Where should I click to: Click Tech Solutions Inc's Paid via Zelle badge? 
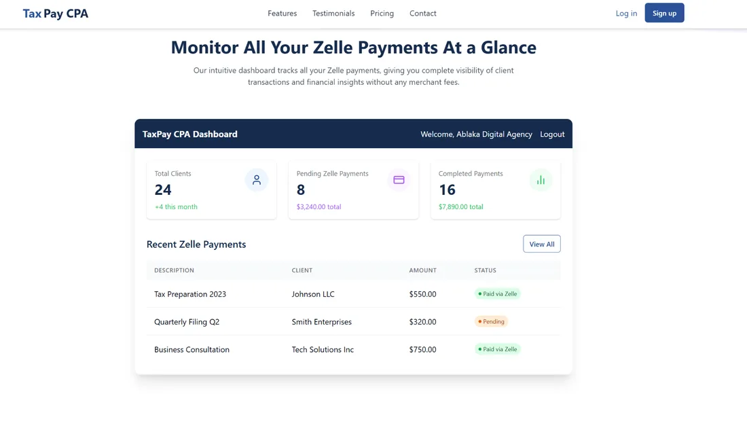pyautogui.click(x=497, y=349)
